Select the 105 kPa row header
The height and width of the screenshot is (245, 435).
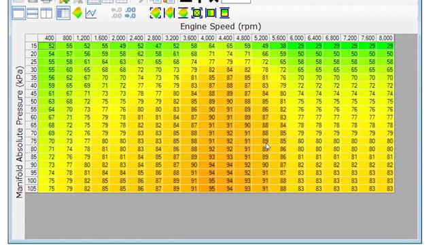pos(31,189)
